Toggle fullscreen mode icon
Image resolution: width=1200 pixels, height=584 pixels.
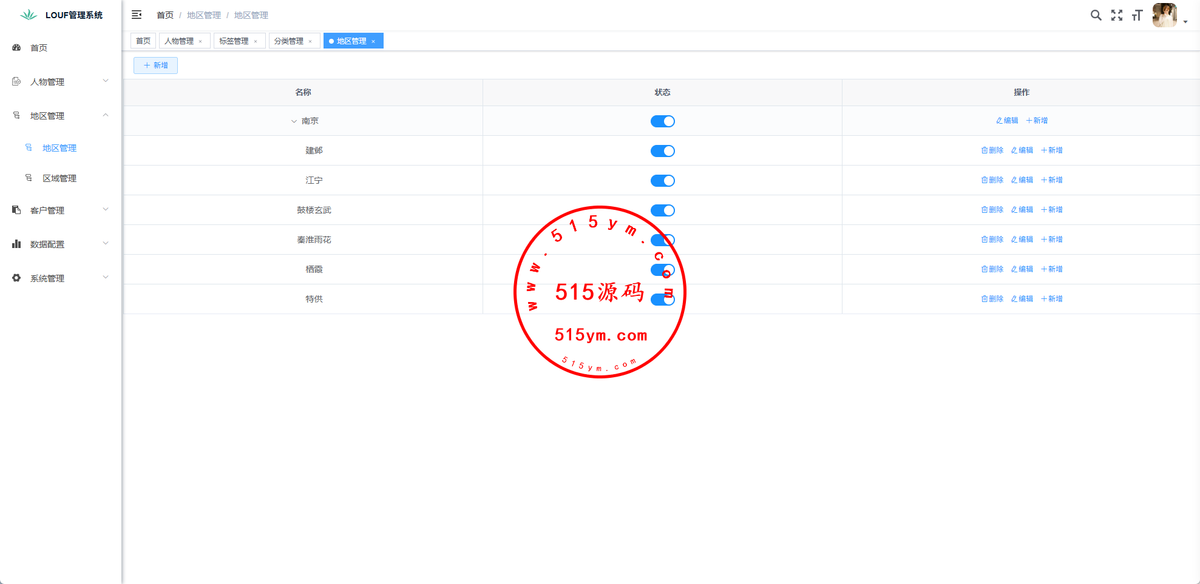[1117, 15]
